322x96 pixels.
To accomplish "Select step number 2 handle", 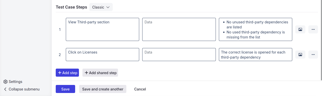I will tap(60, 55).
